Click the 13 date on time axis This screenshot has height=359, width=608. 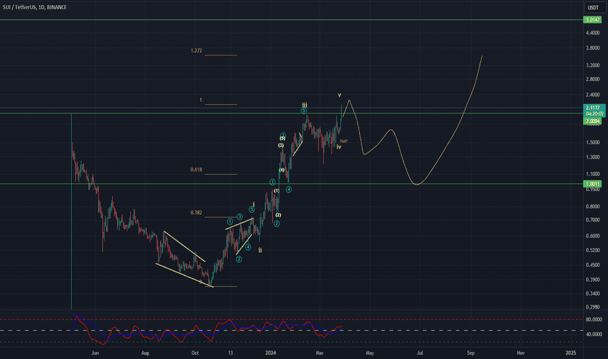coord(230,352)
